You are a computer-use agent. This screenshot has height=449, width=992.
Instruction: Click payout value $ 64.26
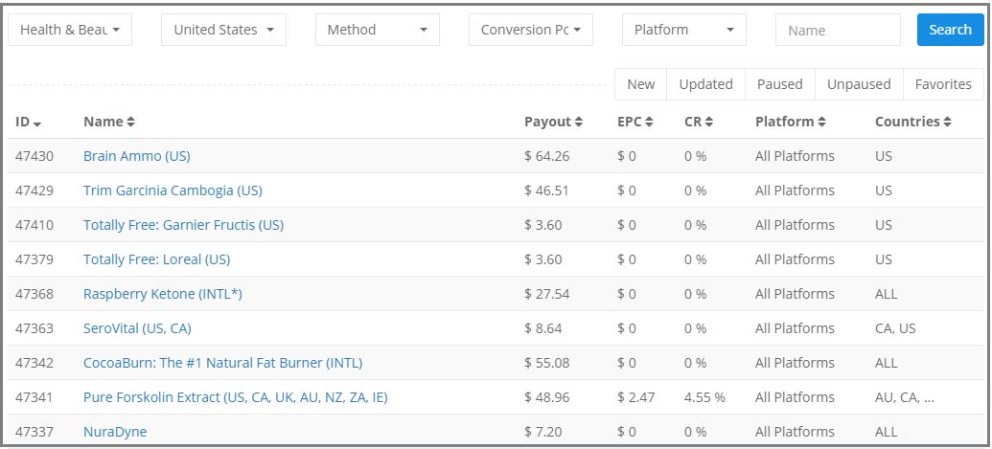click(546, 156)
